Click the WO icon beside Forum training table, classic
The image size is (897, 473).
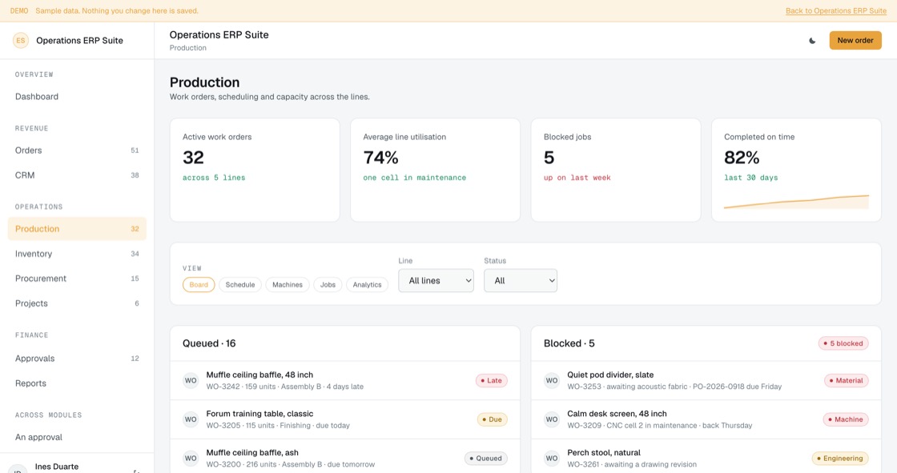tap(191, 419)
